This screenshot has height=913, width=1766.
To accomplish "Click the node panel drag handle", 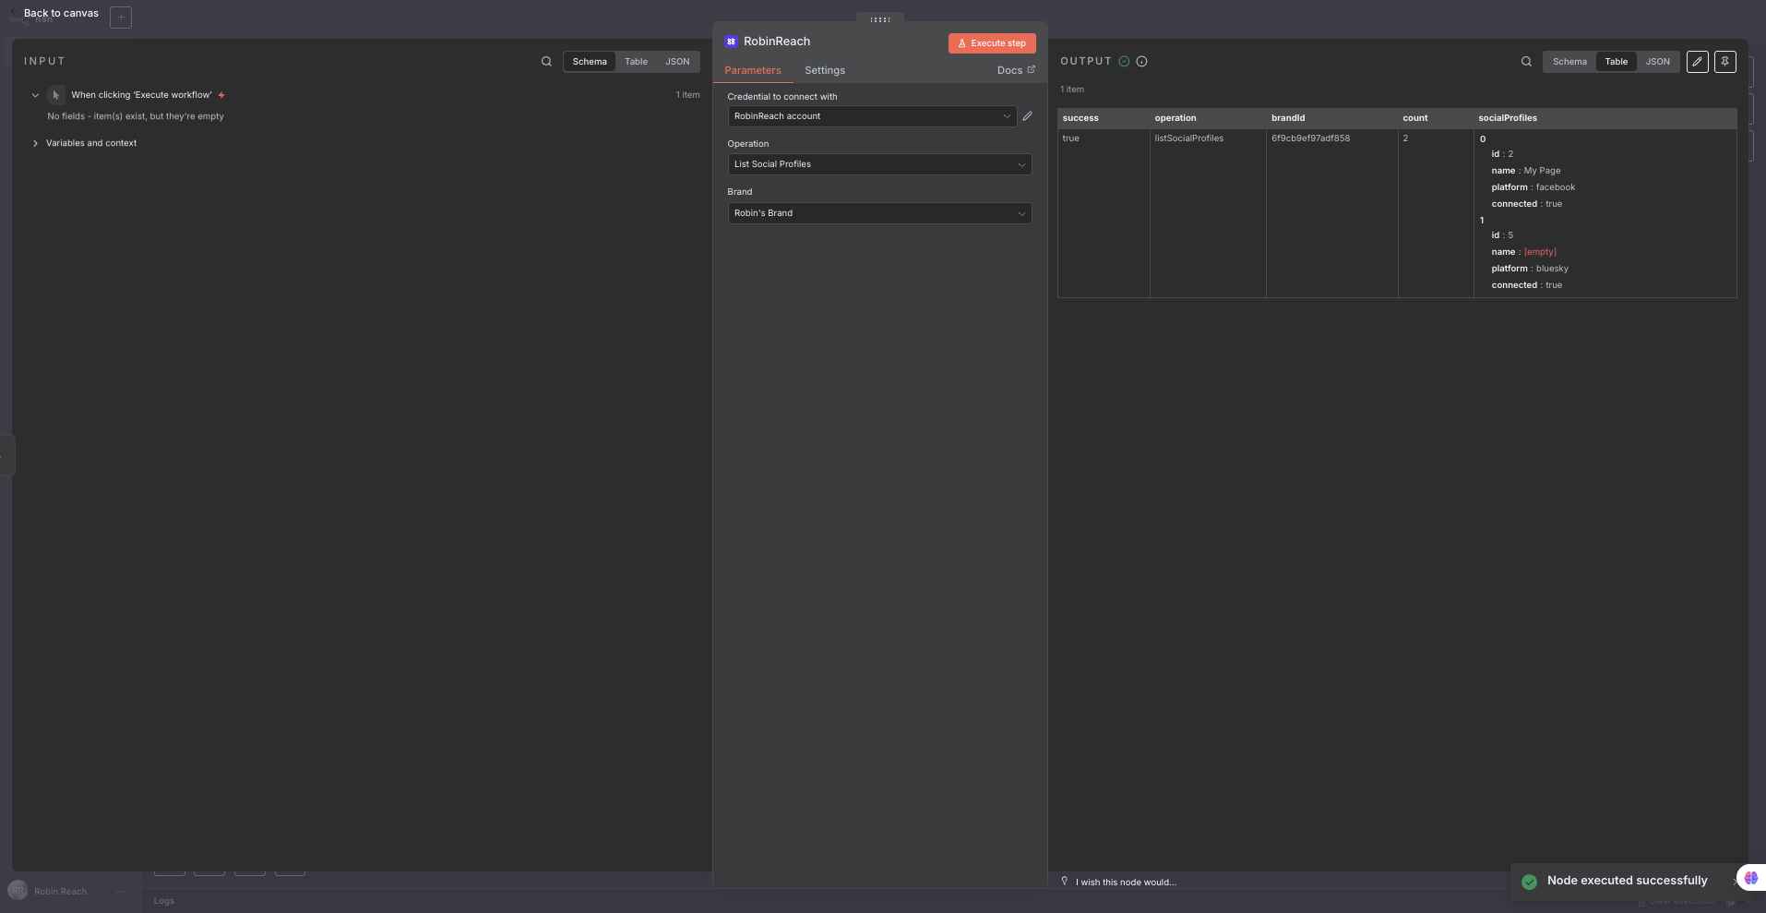I will [880, 19].
